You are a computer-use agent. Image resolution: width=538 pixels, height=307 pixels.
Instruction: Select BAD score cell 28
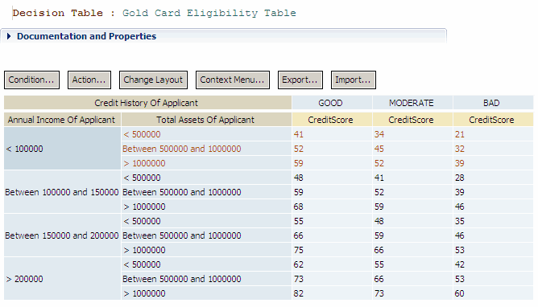[493, 178]
